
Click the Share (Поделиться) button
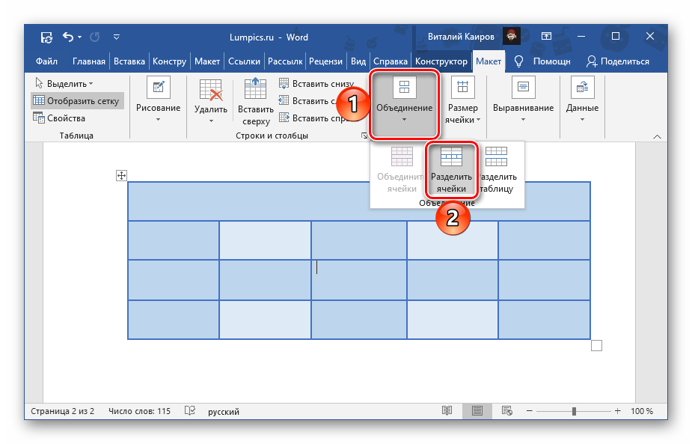click(618, 61)
